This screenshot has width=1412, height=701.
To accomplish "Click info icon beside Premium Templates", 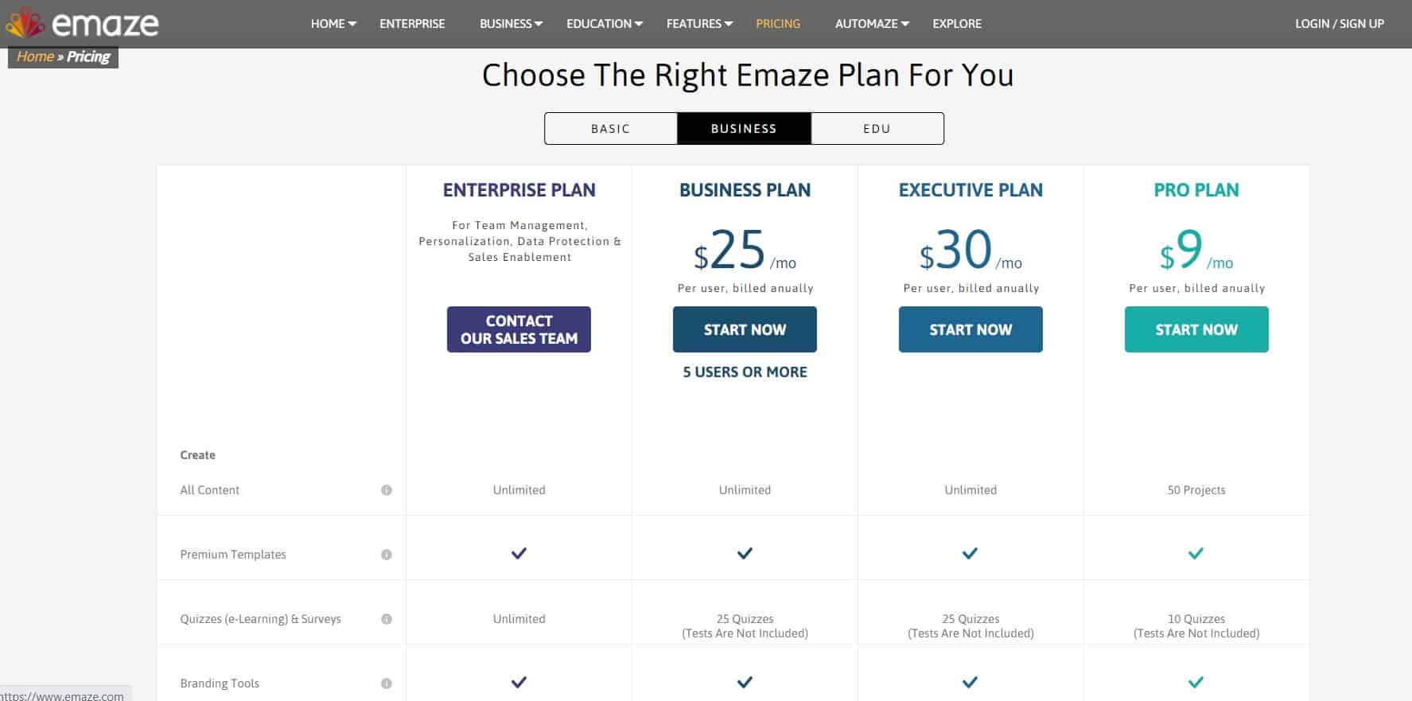I will pos(387,555).
